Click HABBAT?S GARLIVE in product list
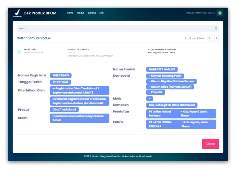This screenshot has height=169, width=236. coord(78,49)
